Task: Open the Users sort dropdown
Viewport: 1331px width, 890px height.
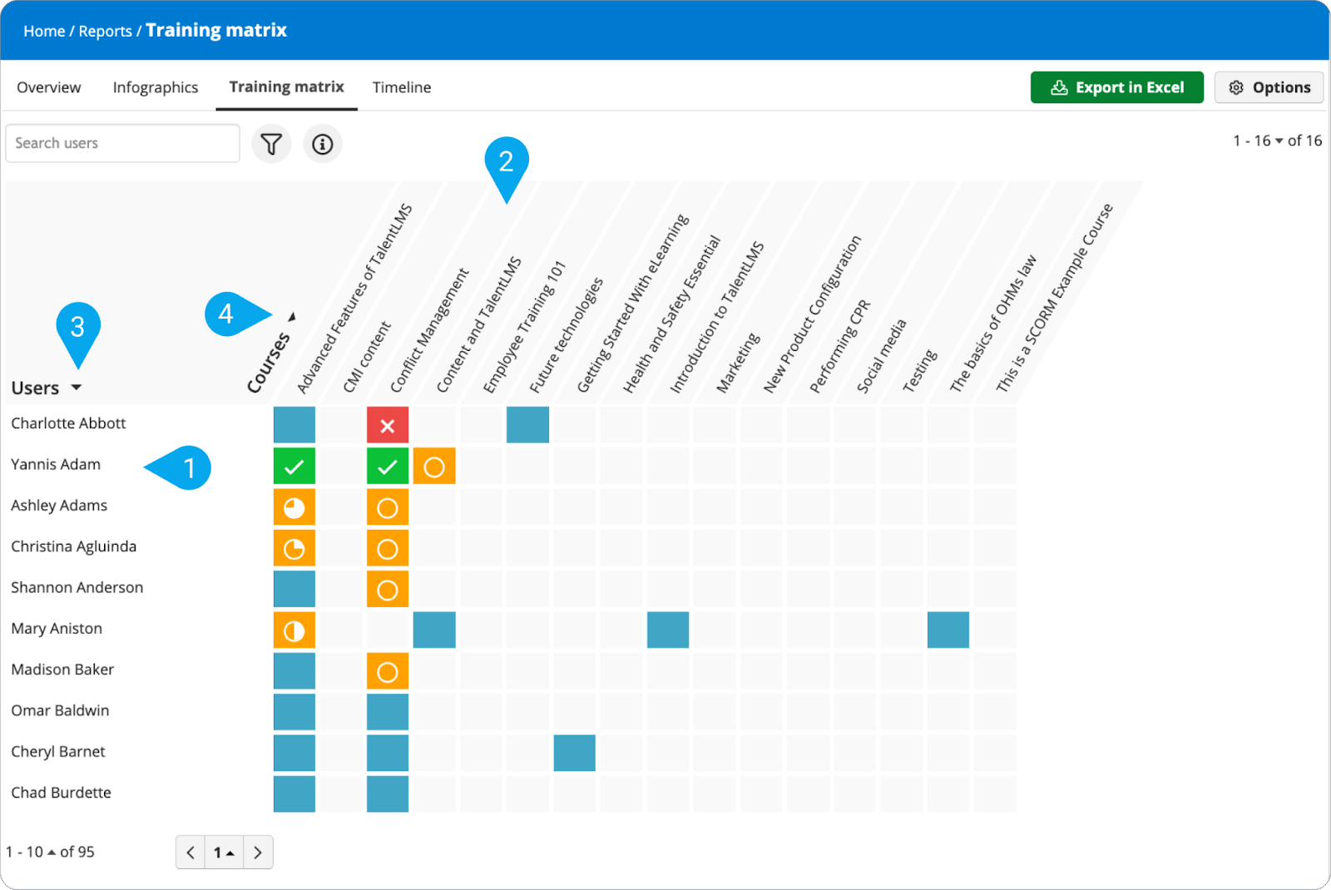Action: pyautogui.click(x=78, y=387)
